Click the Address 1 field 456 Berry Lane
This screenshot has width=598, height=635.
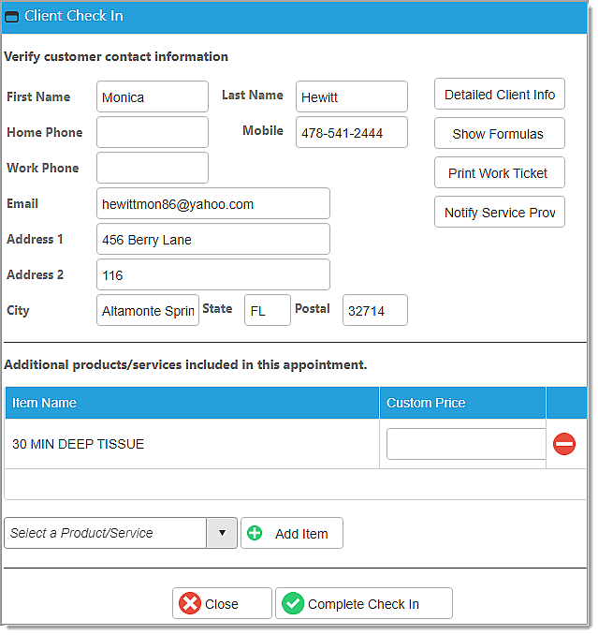(x=213, y=239)
